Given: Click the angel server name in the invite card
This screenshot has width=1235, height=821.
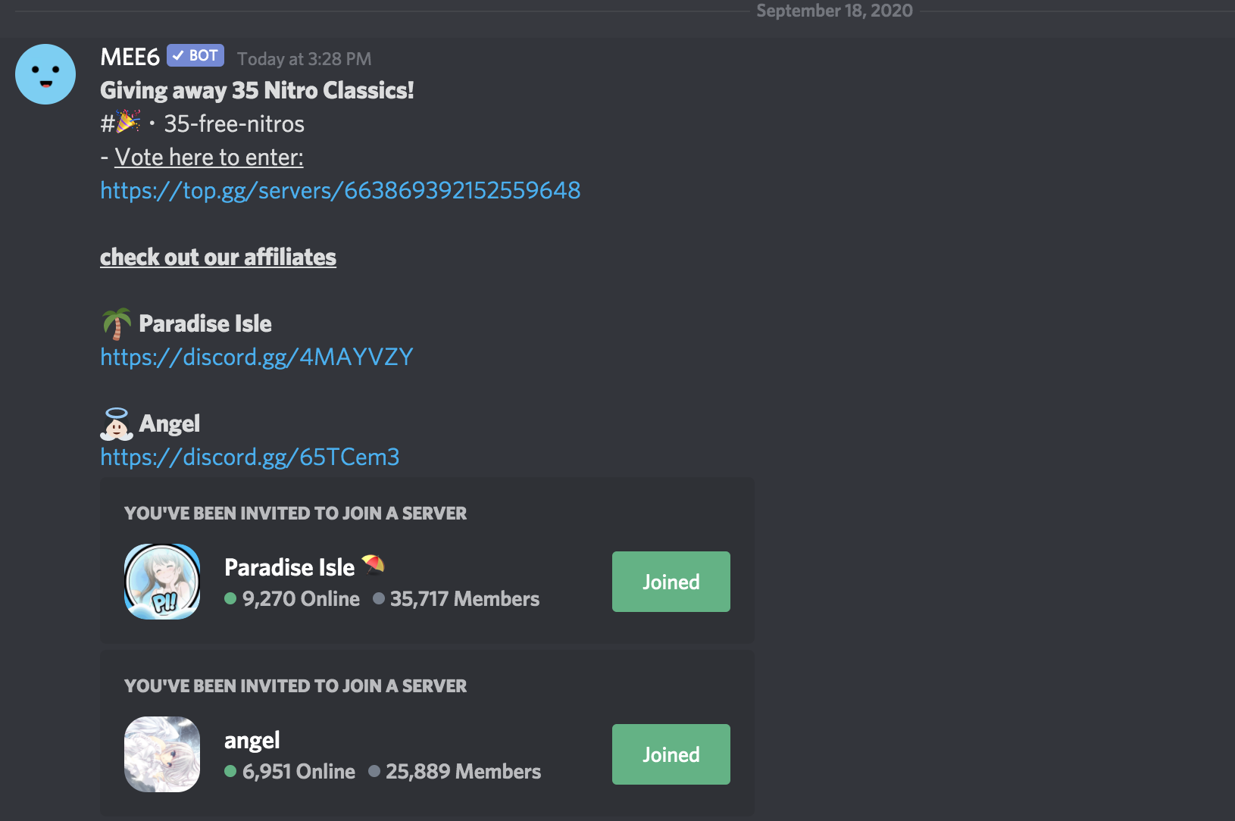Looking at the screenshot, I should tap(252, 740).
